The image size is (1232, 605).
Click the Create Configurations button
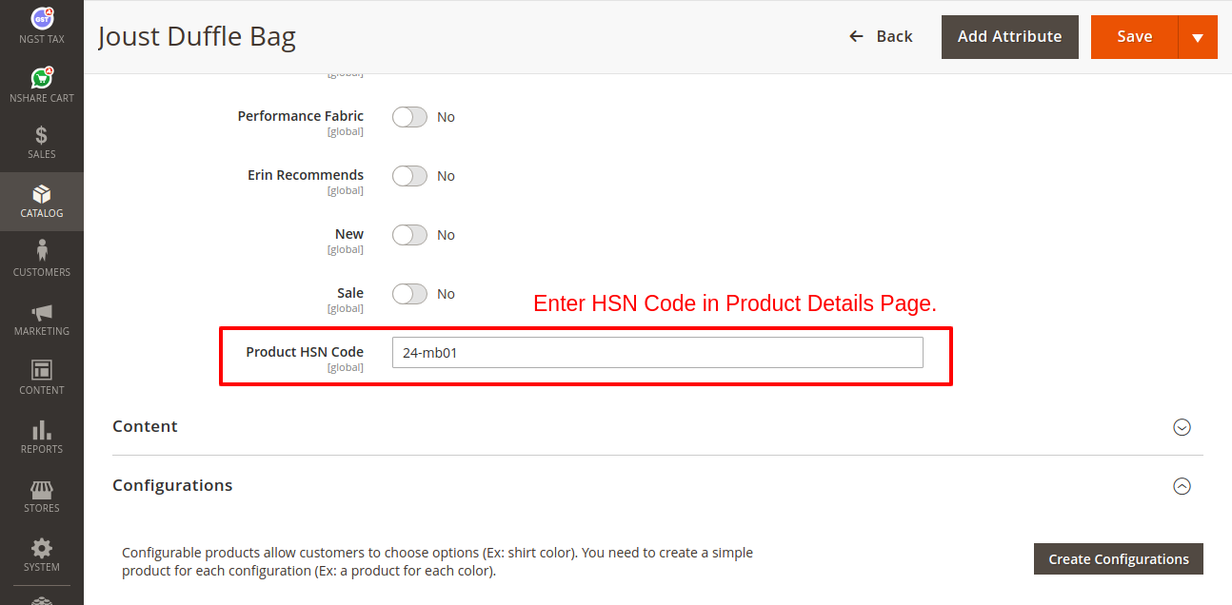[x=1118, y=559]
